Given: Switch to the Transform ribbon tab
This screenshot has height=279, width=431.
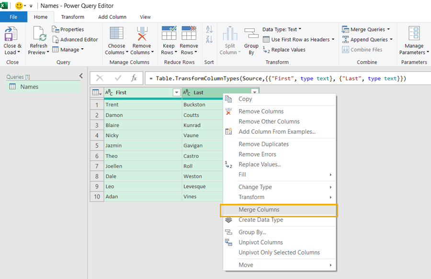Looking at the screenshot, I should click(x=73, y=17).
